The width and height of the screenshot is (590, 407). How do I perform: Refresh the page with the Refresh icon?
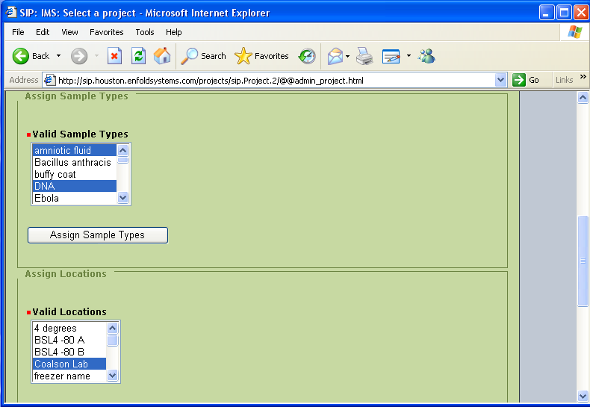[x=138, y=56]
